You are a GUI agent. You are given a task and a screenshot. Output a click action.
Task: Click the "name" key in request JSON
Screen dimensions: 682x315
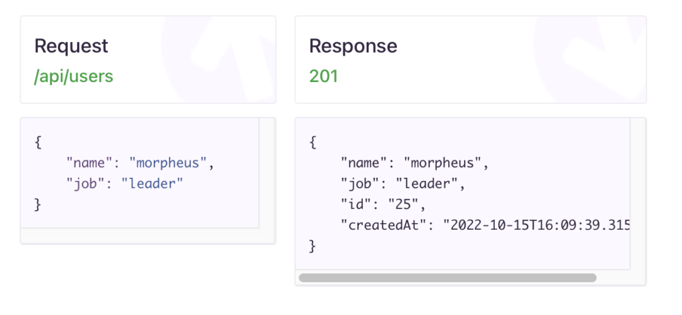90,163
